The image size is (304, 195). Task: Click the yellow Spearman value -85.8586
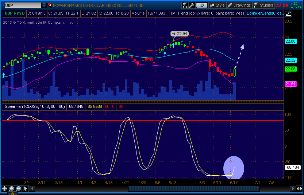click(94, 106)
